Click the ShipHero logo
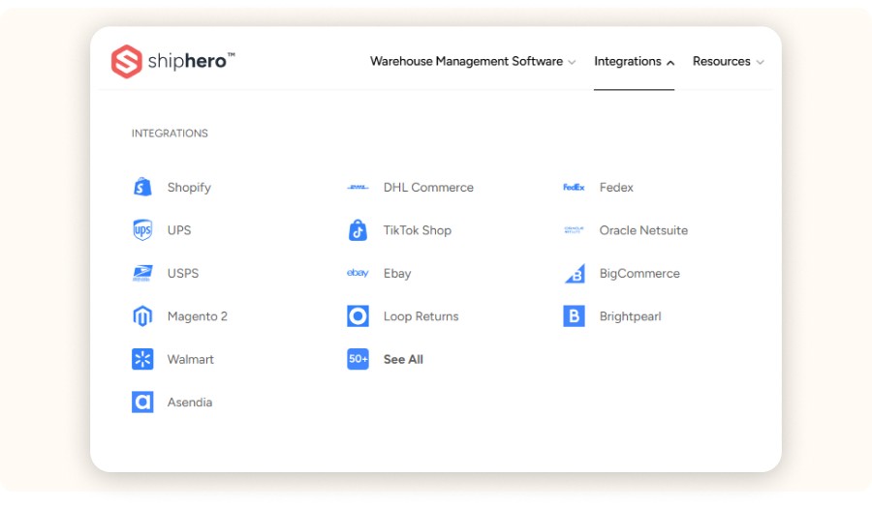 [x=173, y=61]
